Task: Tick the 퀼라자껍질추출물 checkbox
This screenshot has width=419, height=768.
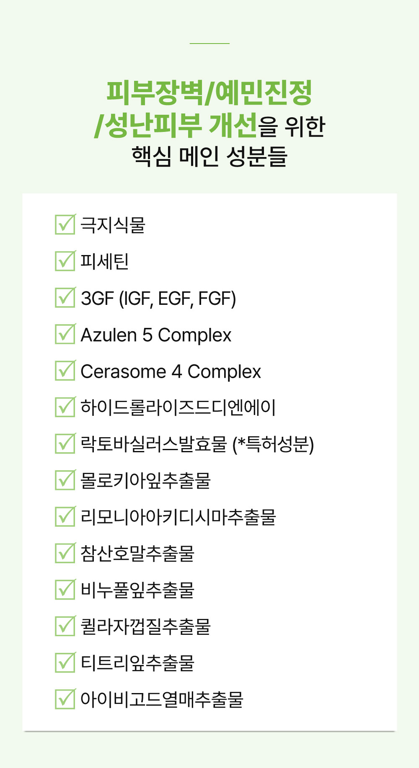Action: 65,626
